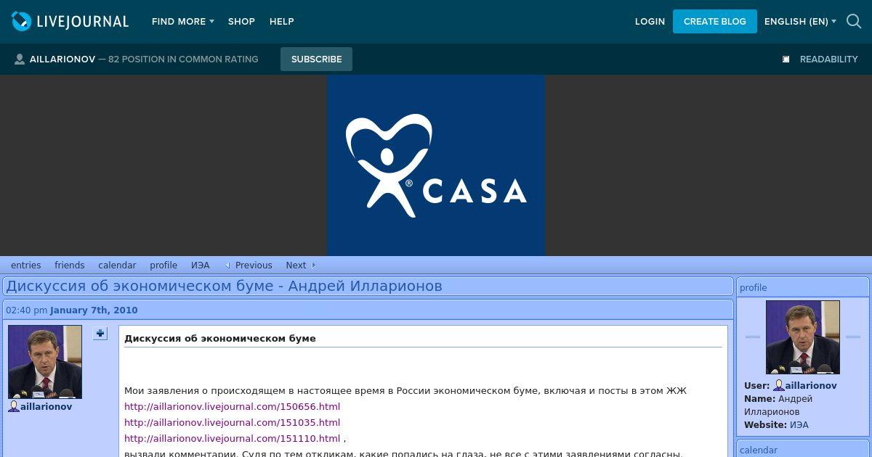
Task: Click the page heading Дискуссия об экономическом буме - Андрей Илларионов
Action: tap(225, 287)
